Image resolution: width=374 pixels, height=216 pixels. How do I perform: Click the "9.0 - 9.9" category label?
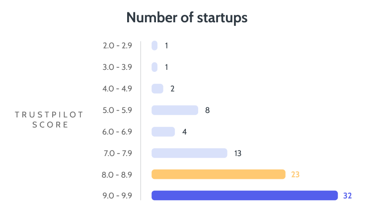tap(119, 196)
